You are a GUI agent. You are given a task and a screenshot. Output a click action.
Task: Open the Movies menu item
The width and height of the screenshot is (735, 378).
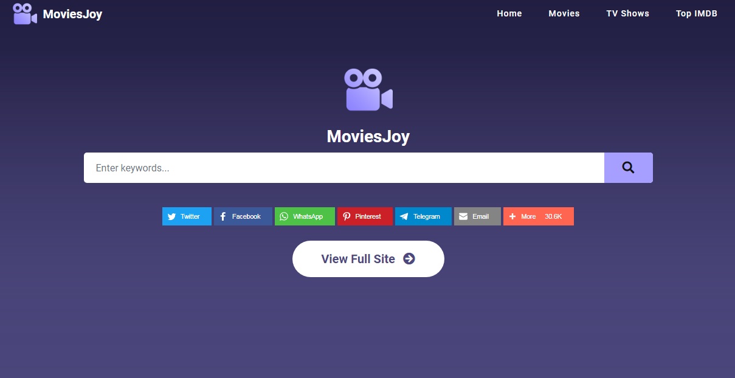(x=564, y=13)
